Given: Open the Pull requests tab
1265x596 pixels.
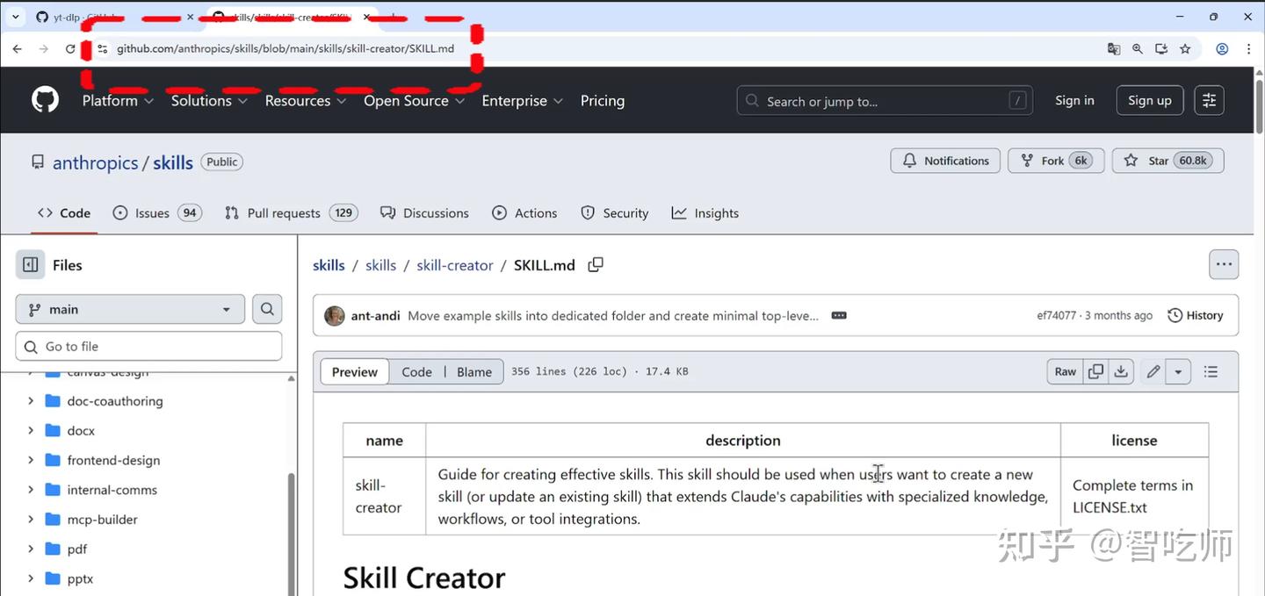Looking at the screenshot, I should pos(290,213).
